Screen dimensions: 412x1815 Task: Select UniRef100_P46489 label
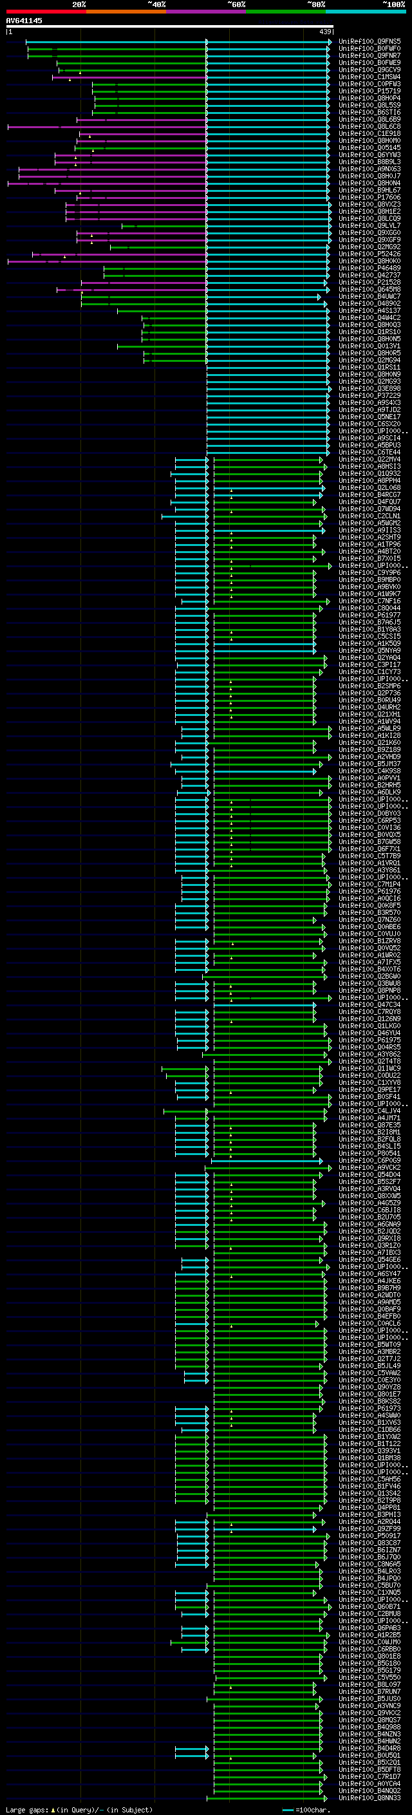pyautogui.click(x=369, y=268)
